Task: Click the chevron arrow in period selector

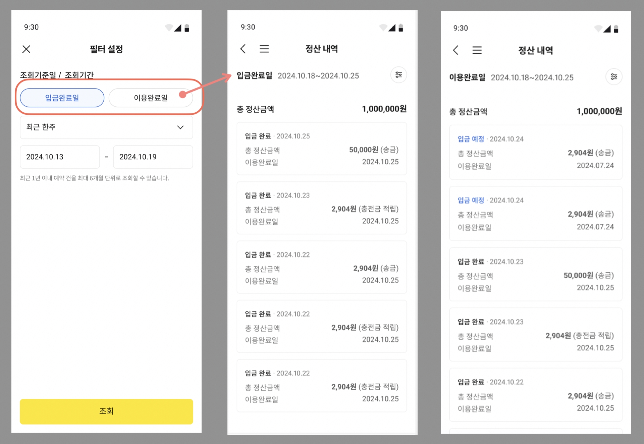Action: 180,127
